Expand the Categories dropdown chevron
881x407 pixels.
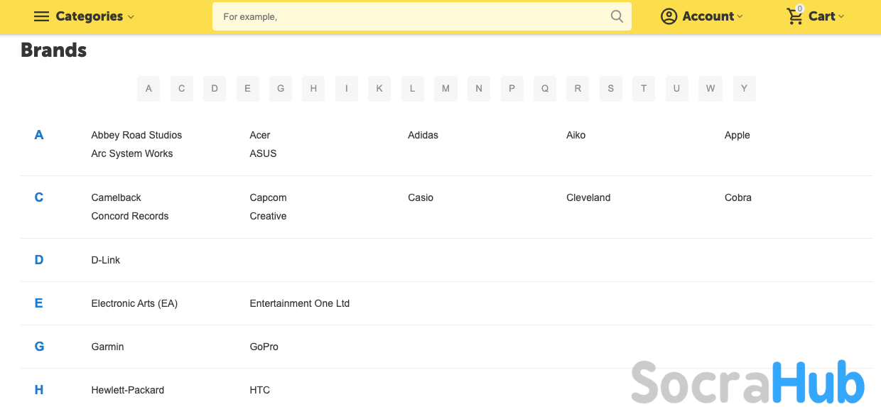click(x=131, y=17)
